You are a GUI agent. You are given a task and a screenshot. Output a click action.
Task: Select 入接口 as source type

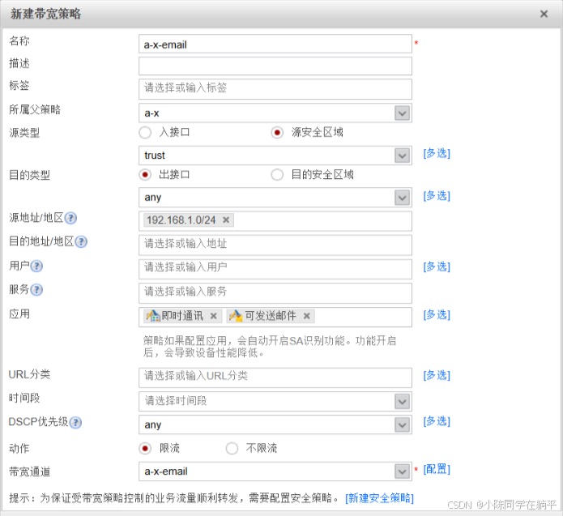point(145,133)
